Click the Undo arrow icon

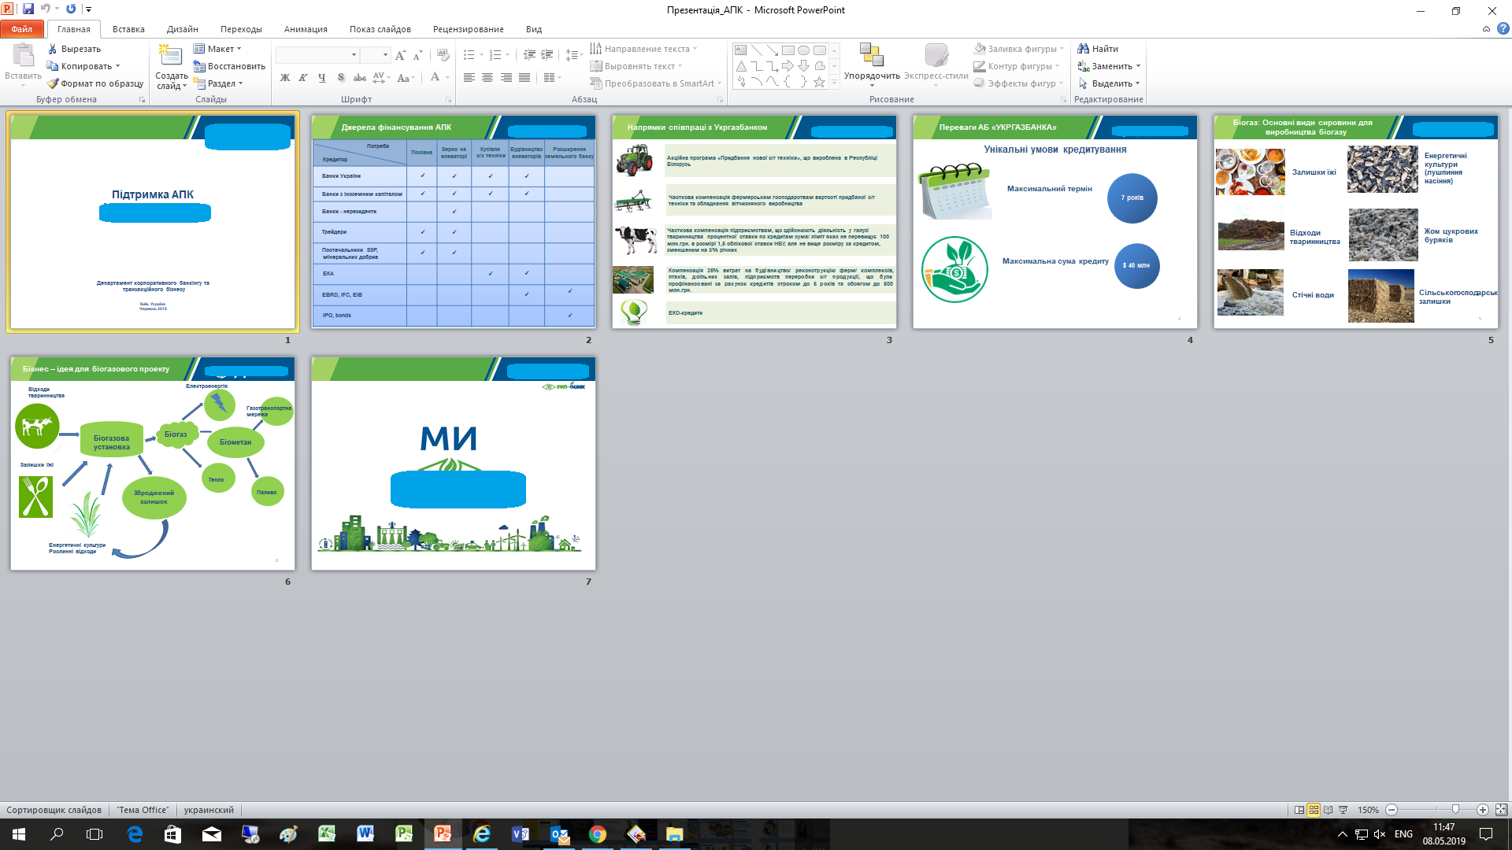45,9
